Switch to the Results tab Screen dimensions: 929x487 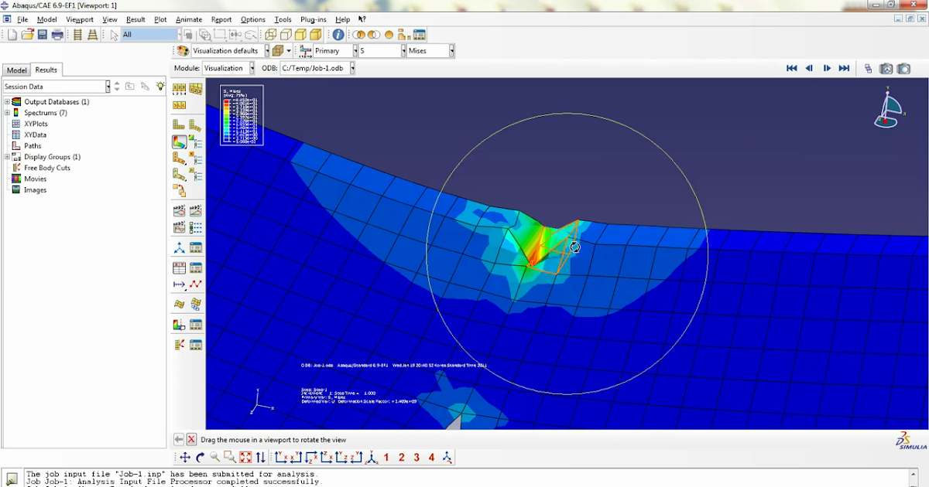(46, 70)
